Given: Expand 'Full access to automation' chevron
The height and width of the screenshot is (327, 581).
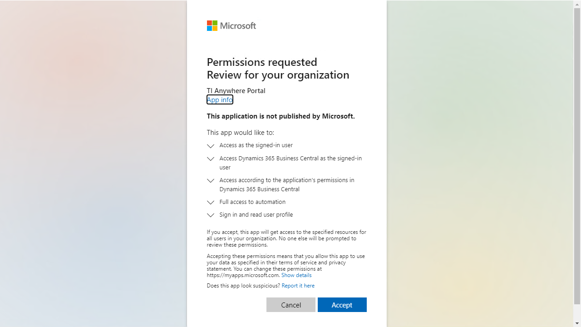Looking at the screenshot, I should [211, 203].
